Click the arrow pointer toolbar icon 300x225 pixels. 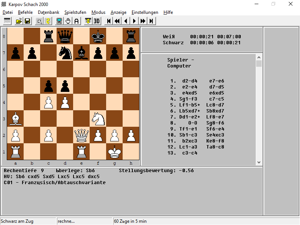pyautogui.click(x=39, y=21)
